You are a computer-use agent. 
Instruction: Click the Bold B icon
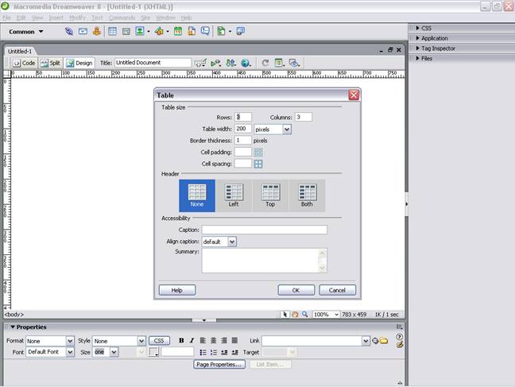[181, 341]
